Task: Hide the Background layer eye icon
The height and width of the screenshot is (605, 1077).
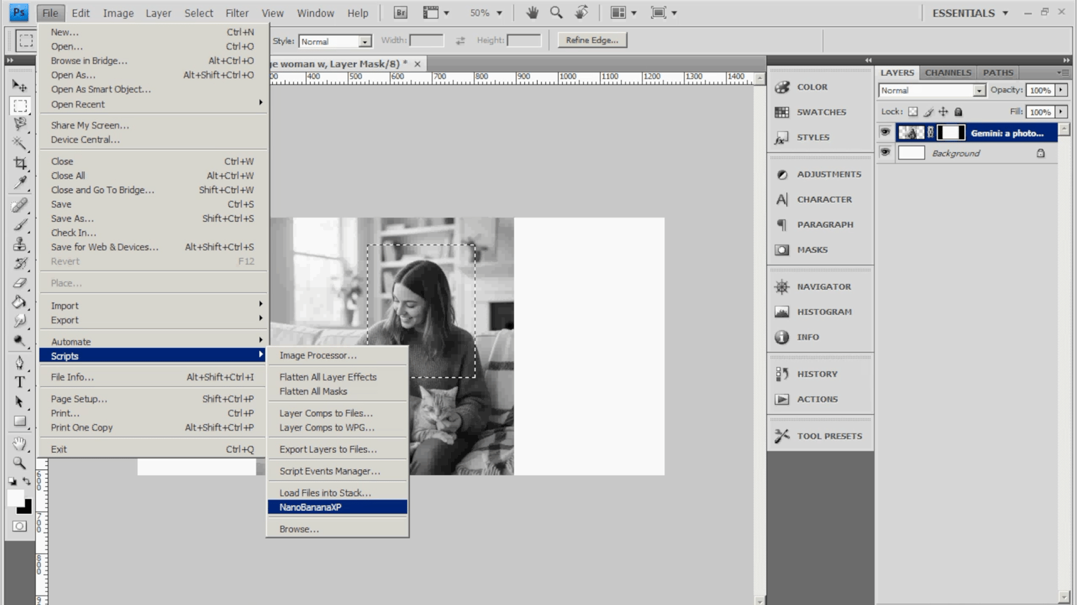Action: click(x=885, y=153)
